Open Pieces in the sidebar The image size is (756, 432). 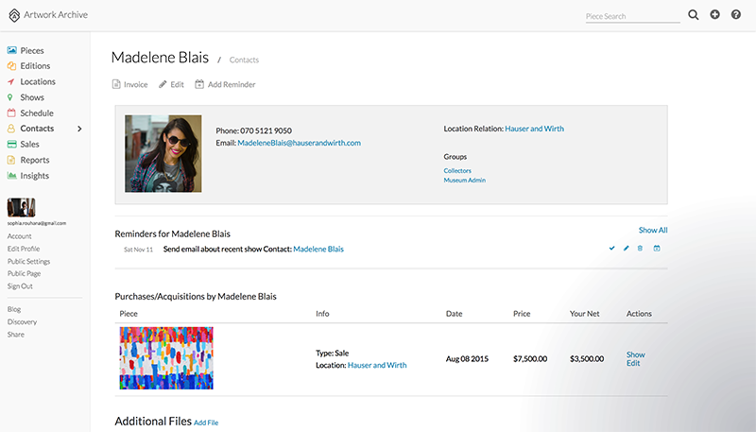31,50
